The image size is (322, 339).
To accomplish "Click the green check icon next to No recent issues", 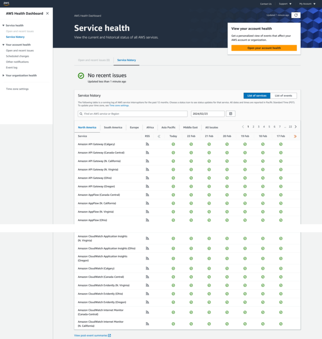I will [81, 76].
